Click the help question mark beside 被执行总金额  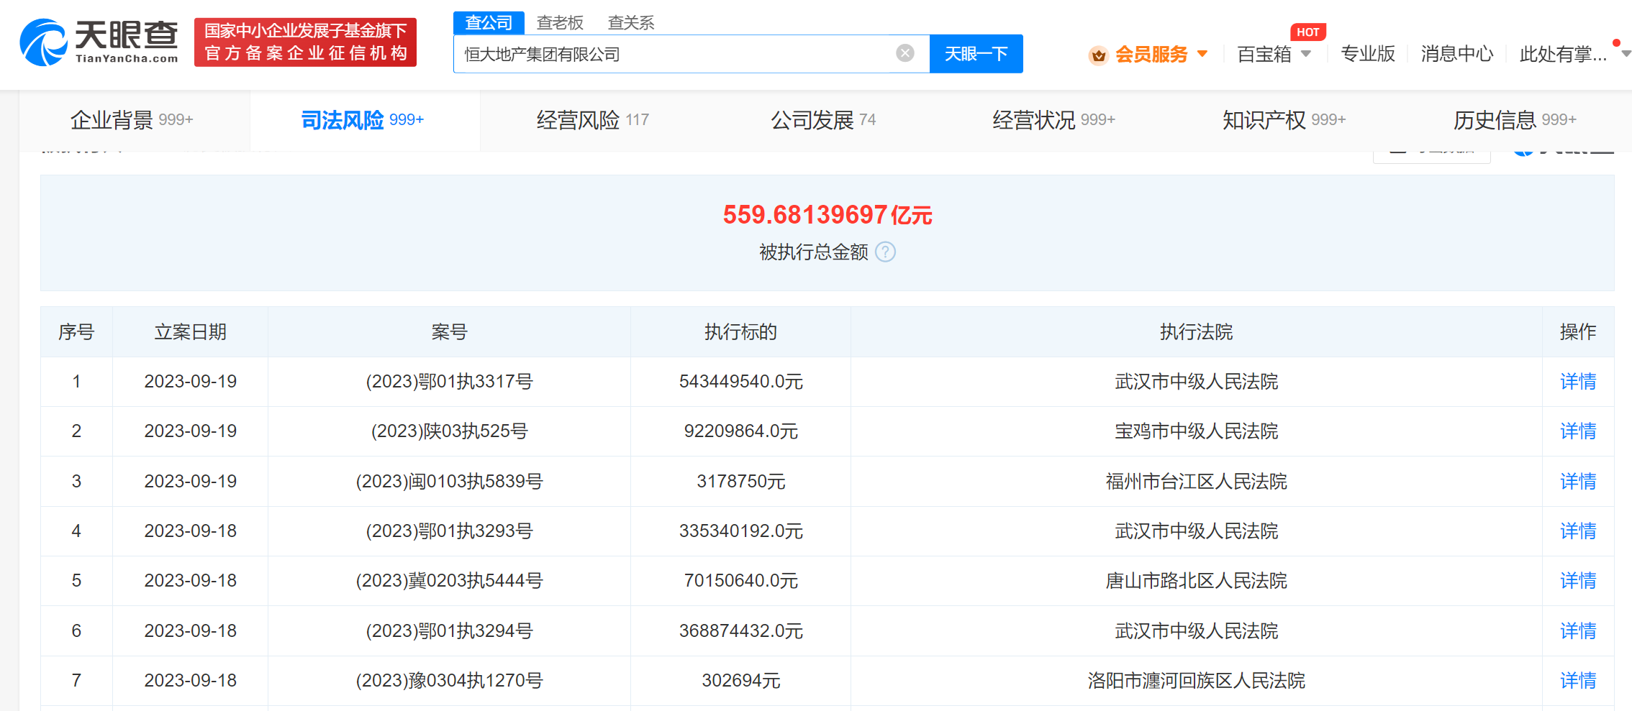click(x=886, y=252)
